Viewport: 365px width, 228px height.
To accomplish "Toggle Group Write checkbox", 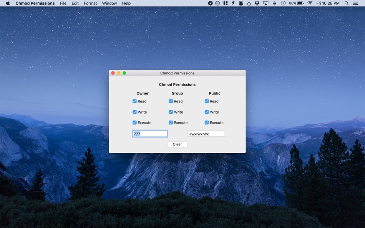I will point(171,112).
